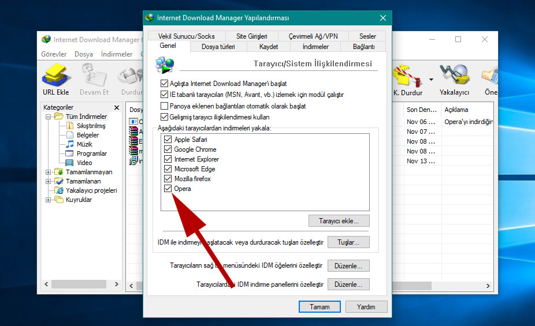Screen dimensions: 535x326
Task: Uncheck Mozilla firefox browser
Action: [x=168, y=179]
